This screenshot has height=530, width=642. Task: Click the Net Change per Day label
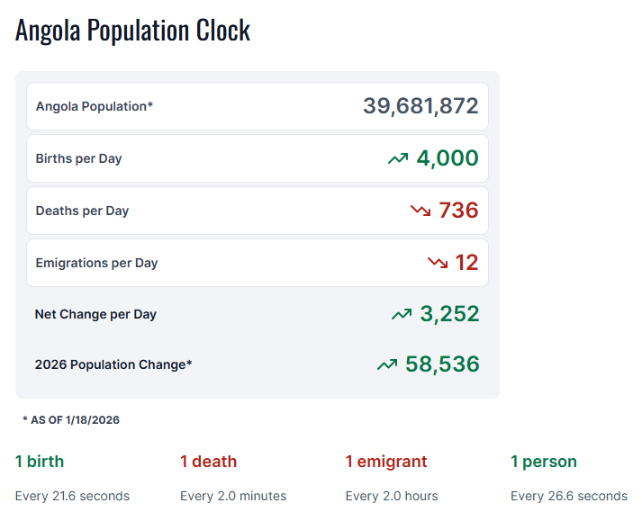pos(95,314)
